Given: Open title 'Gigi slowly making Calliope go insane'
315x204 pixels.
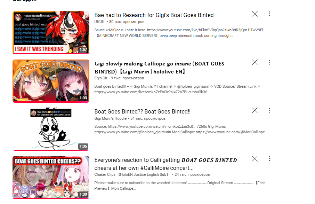Looking at the screenshot, I should (159, 68).
